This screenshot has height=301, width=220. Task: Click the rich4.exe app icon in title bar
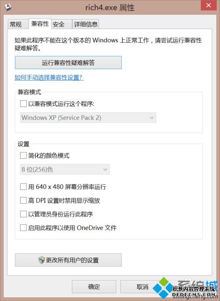click(8, 7)
